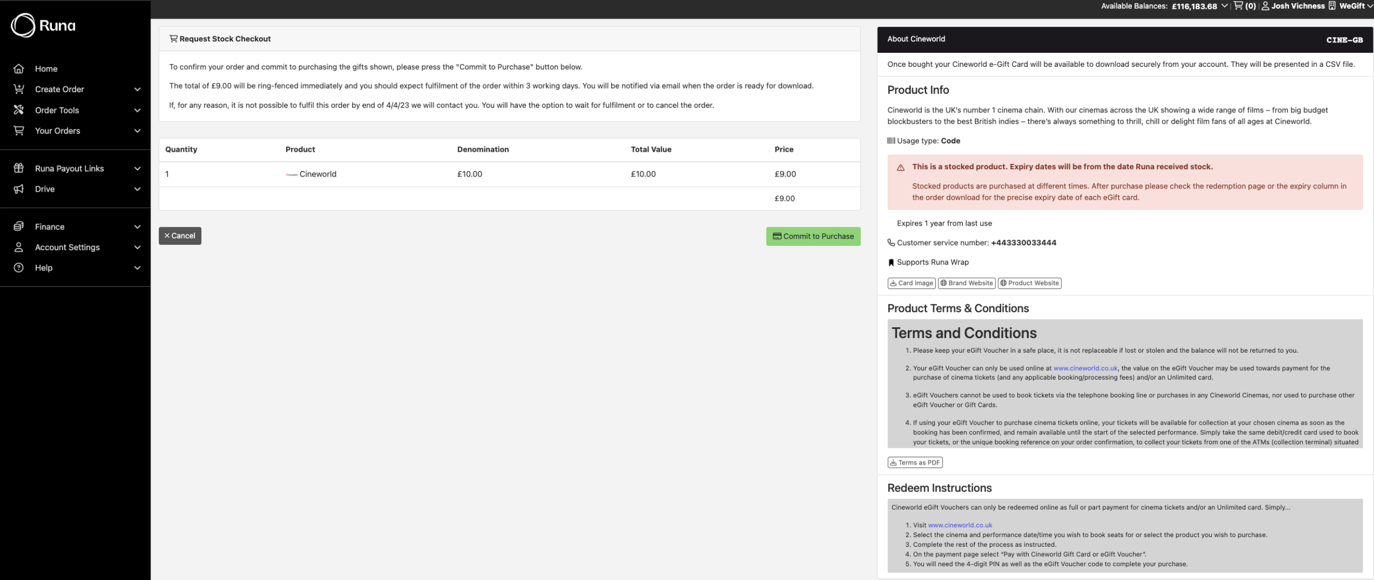Viewport: 1374px width, 580px height.
Task: Click the Runa Payout Links gift icon
Action: tap(19, 168)
